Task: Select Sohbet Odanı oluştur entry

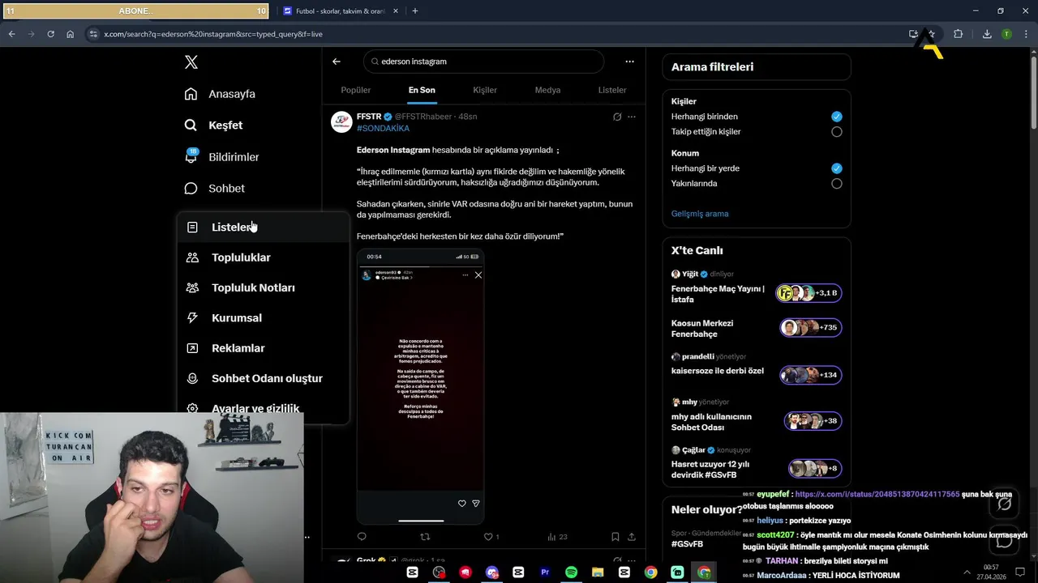Action: [264, 378]
